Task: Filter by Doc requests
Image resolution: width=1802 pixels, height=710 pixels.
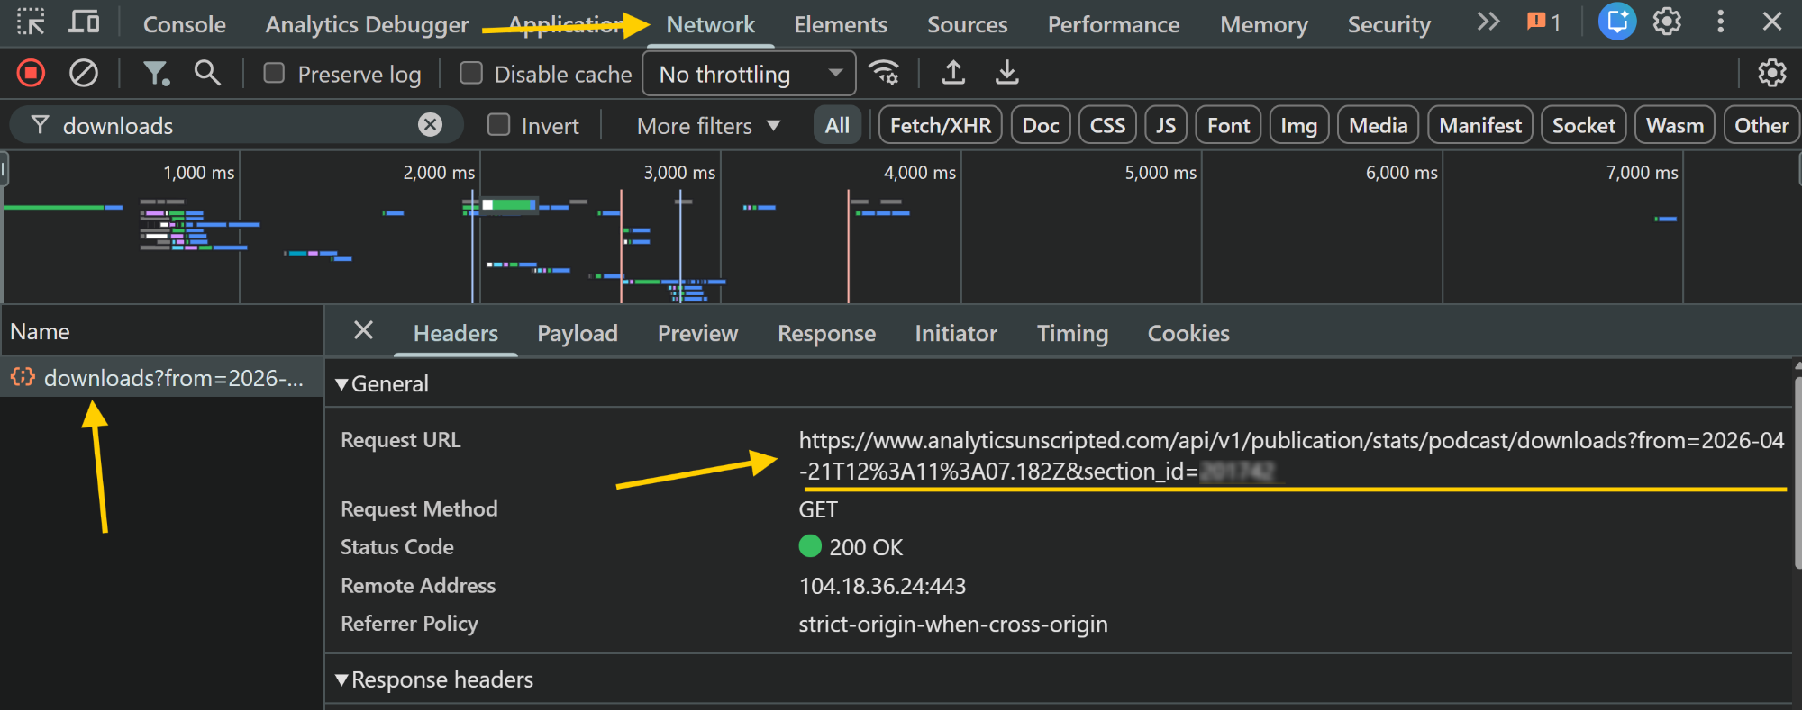Action: tap(1041, 125)
